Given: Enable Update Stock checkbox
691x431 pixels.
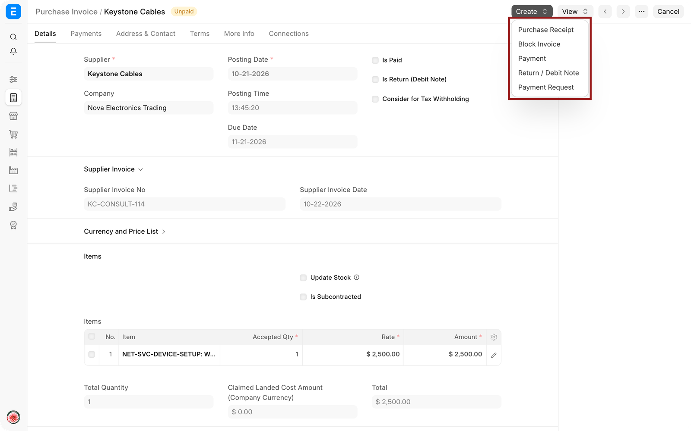Looking at the screenshot, I should tap(303, 278).
